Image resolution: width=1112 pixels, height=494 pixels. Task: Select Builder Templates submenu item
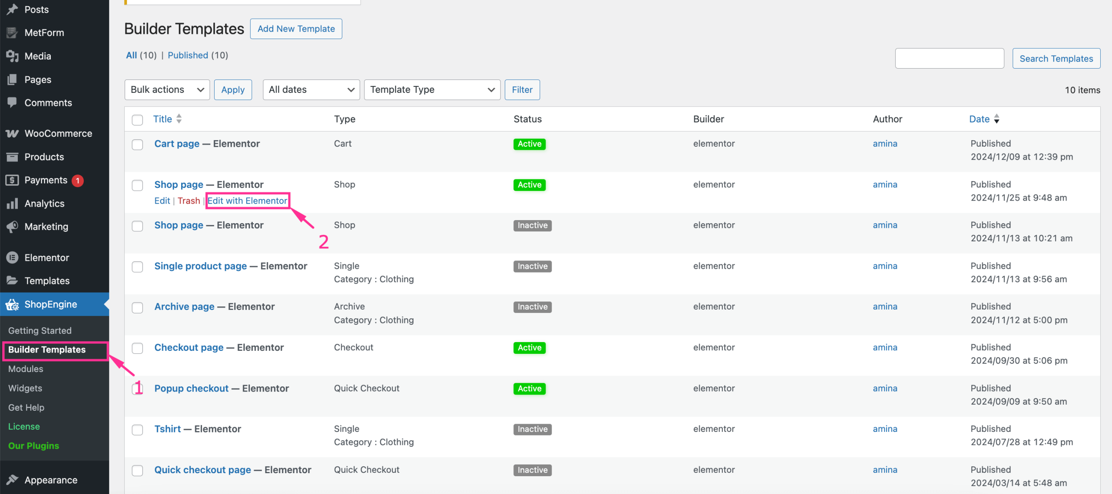[x=47, y=349]
